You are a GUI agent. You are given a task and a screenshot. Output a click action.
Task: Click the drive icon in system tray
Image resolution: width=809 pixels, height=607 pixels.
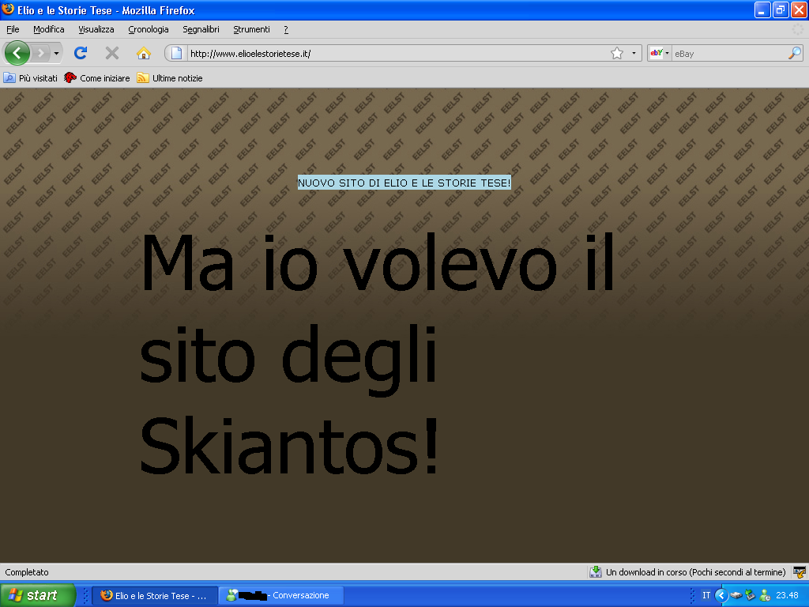pos(736,596)
